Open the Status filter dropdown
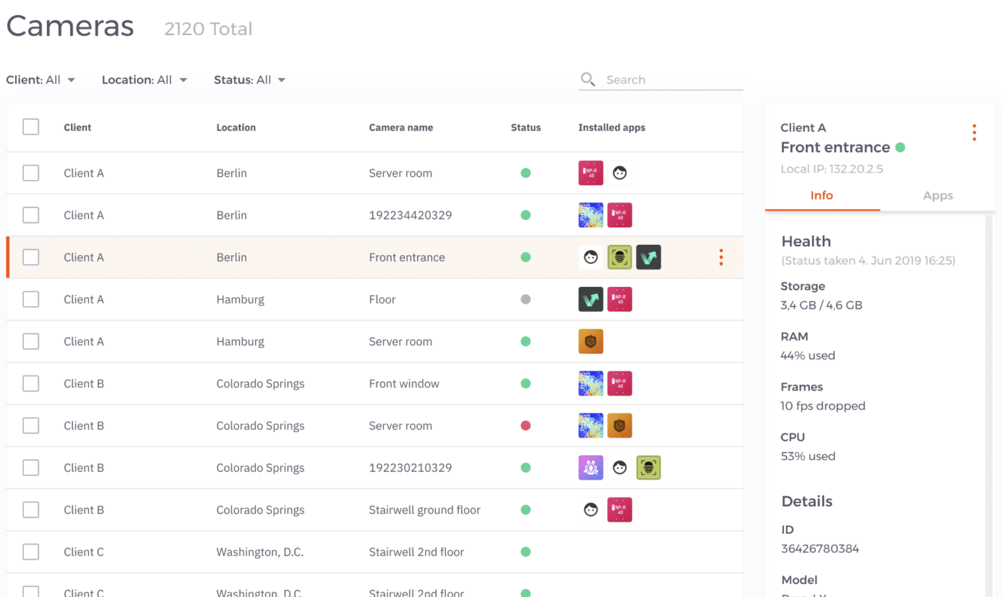 (x=249, y=80)
